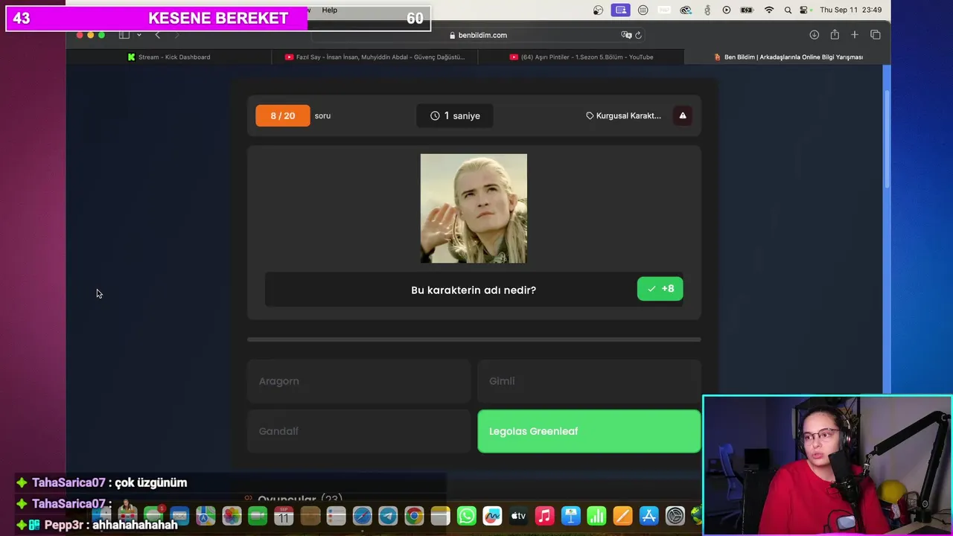Viewport: 953px width, 536px height.
Task: Open Spotlight search in menu bar
Action: (788, 10)
